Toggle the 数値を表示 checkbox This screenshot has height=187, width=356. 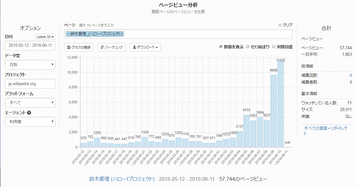221,47
